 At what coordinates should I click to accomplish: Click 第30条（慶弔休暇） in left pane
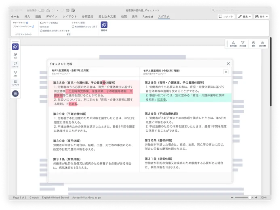[x=67, y=141]
